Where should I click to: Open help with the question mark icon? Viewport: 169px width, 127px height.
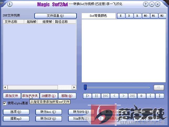coord(146,4)
